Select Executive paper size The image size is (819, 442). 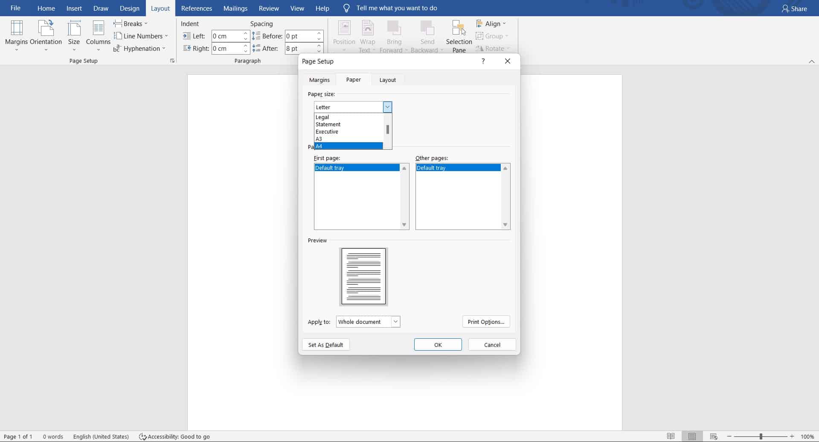coord(349,131)
